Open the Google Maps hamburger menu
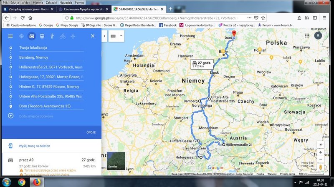 (x=10, y=36)
